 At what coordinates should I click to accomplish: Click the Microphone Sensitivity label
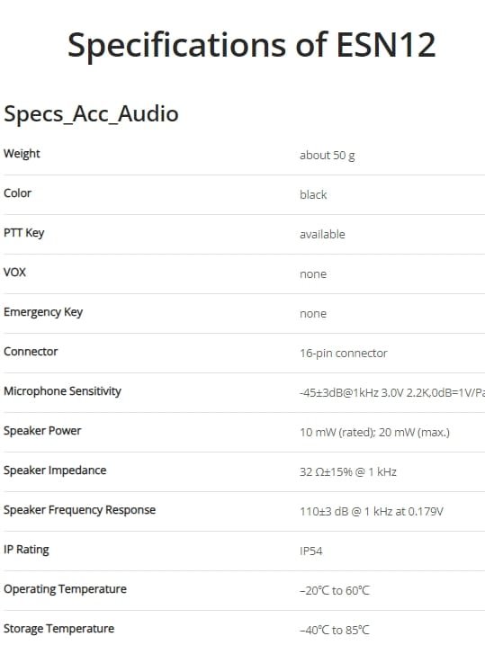pos(63,391)
